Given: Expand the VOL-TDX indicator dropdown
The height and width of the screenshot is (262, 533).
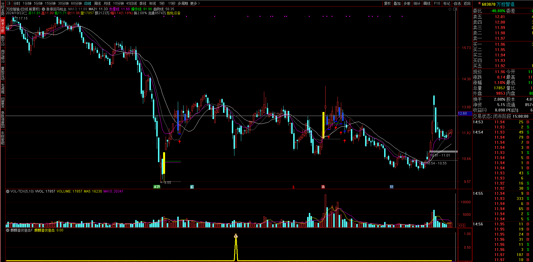Looking at the screenshot, I should click(x=8, y=191).
